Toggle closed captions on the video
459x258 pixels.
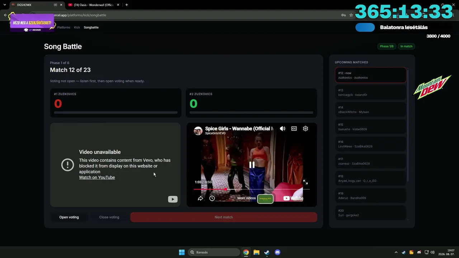click(x=294, y=129)
